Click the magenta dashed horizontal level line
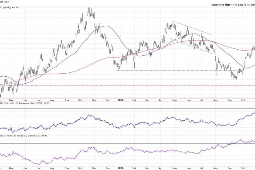Viewport: 255px width, 170px height. pyautogui.click(x=127, y=85)
